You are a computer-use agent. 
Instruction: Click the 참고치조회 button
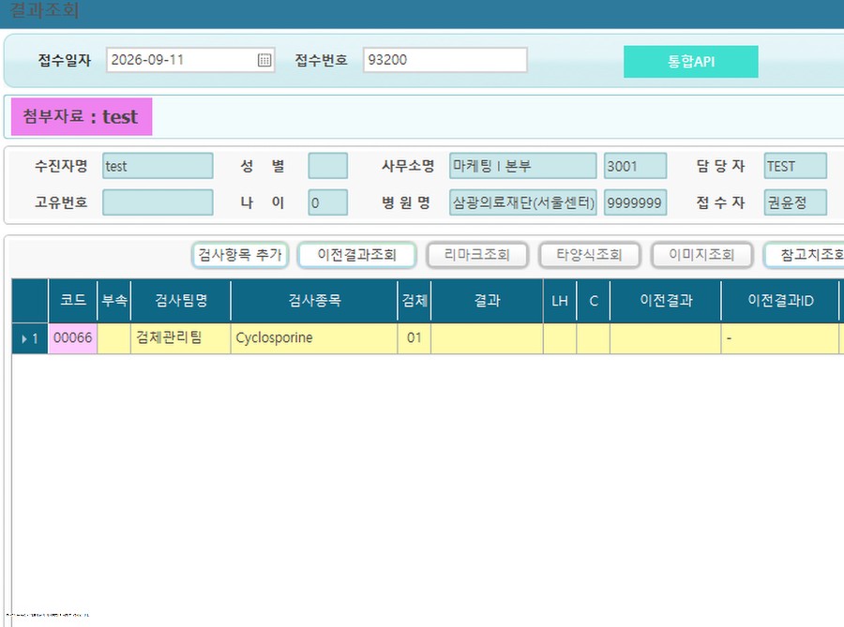(x=805, y=254)
